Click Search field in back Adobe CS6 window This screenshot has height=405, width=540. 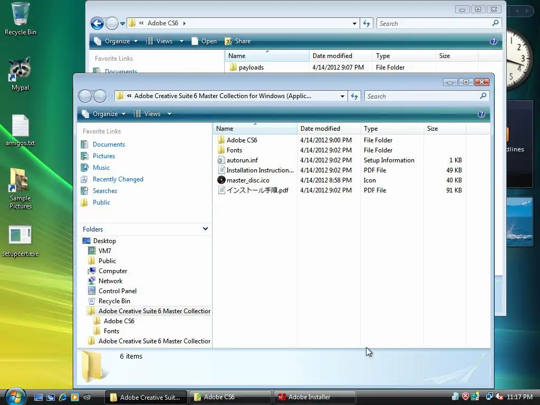(x=439, y=23)
